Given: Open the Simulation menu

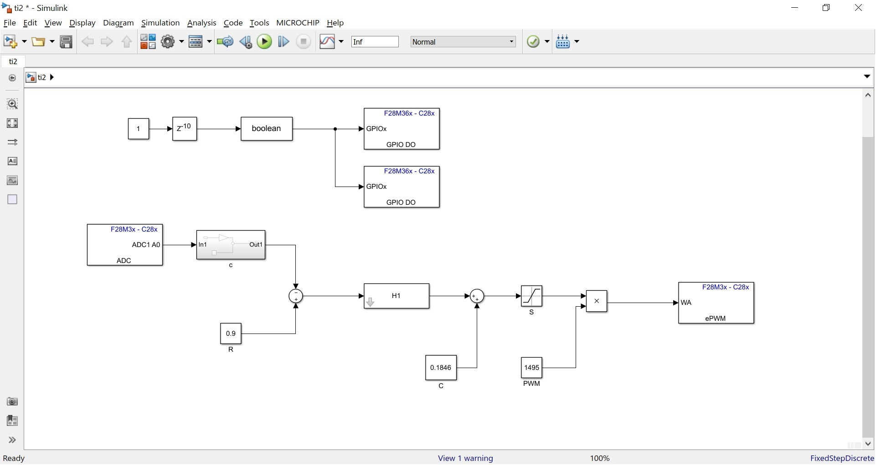Looking at the screenshot, I should (x=160, y=23).
